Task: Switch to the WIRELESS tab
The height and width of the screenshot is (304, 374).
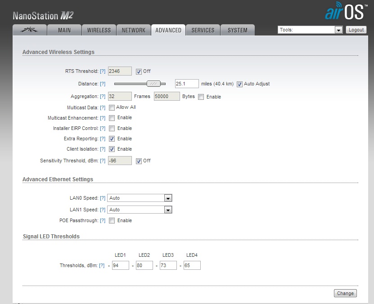Action: tap(99, 30)
